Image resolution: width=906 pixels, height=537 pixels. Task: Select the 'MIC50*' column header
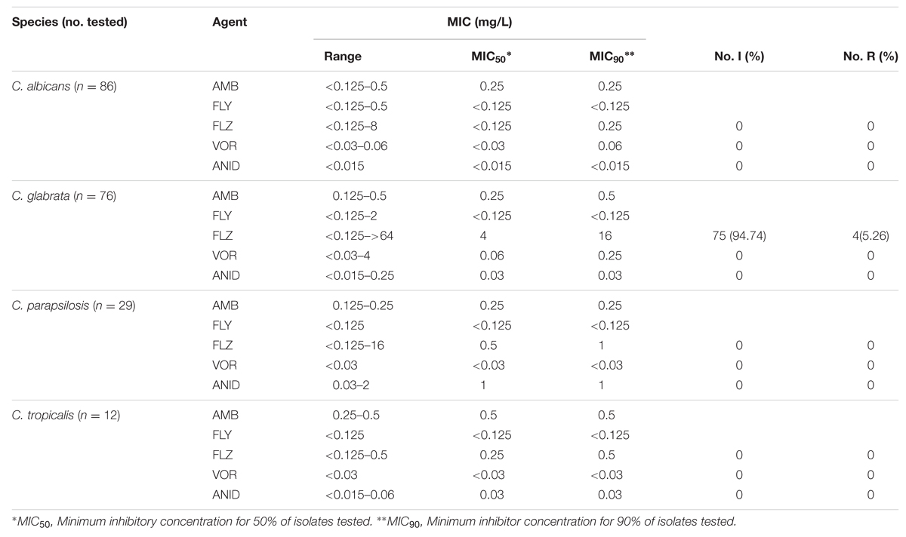492,56
